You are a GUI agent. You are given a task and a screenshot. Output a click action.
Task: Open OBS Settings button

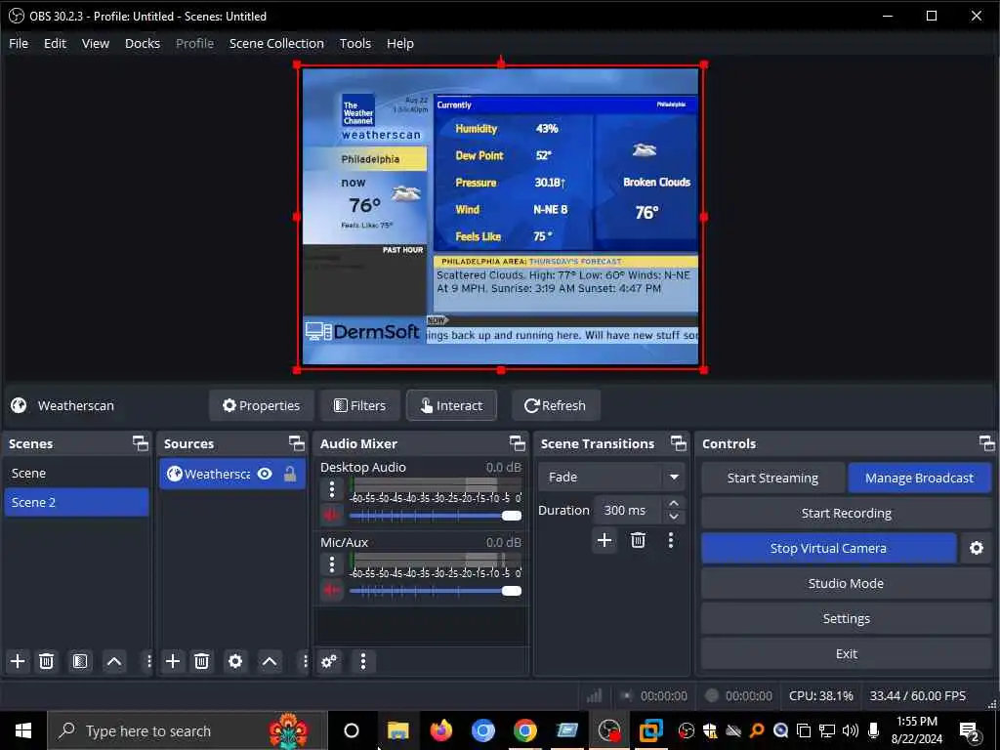[x=847, y=618]
